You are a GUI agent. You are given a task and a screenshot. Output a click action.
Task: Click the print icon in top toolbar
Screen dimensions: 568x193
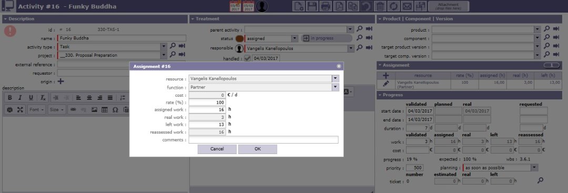326,6
